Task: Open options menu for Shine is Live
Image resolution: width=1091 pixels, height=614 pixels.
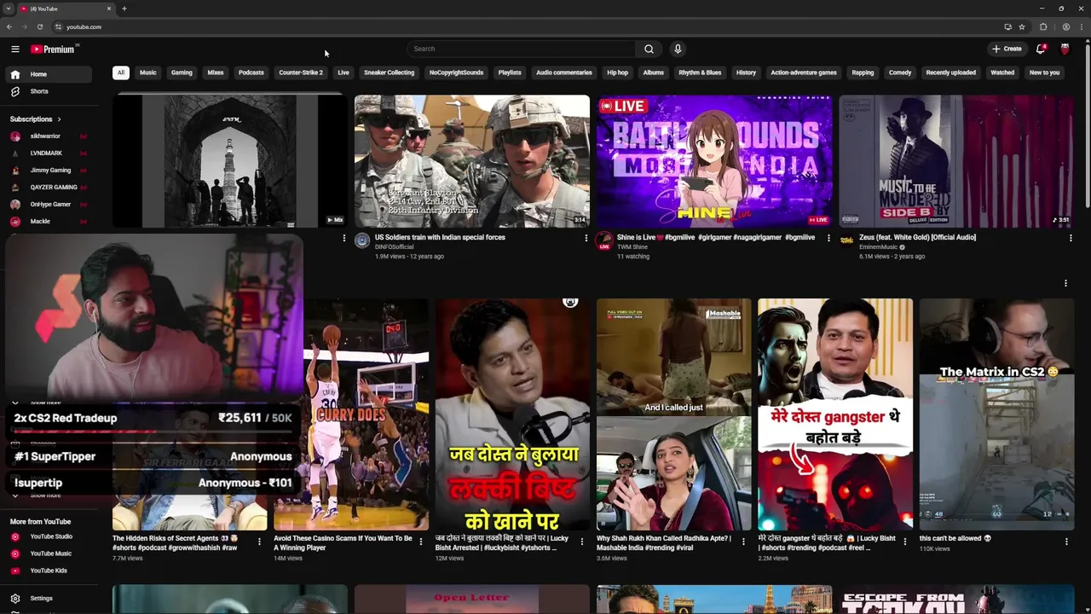Action: click(828, 238)
